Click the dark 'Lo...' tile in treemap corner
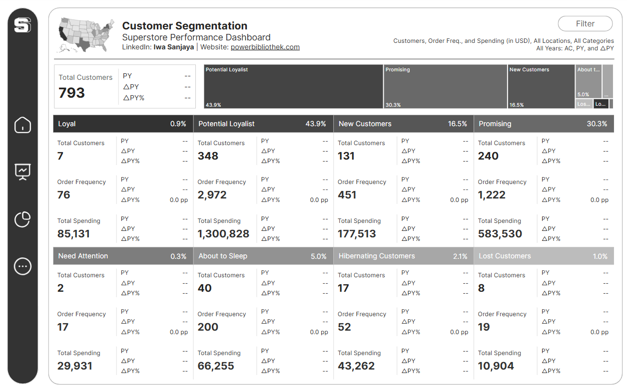Viewport: 627px width, 391px height. pyautogui.click(x=602, y=104)
